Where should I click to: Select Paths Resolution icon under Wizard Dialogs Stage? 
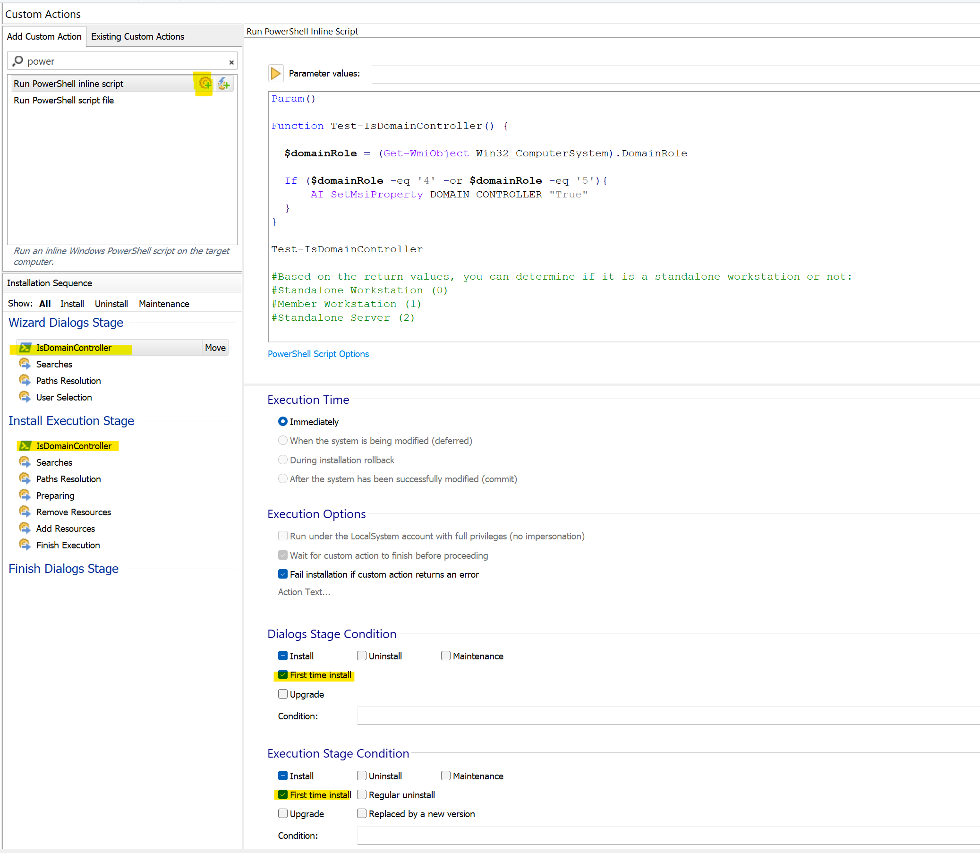[x=25, y=381]
